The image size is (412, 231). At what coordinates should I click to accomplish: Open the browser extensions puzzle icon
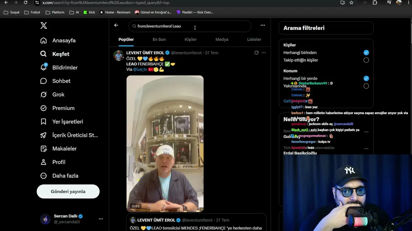[x=375, y=3]
